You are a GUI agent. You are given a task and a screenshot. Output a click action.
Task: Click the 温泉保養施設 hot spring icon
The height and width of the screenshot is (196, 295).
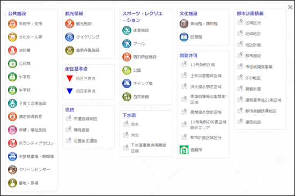tap(70, 50)
